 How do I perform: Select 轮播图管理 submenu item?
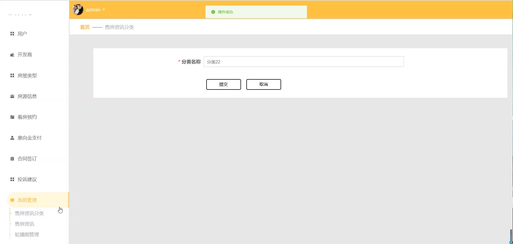pos(27,235)
